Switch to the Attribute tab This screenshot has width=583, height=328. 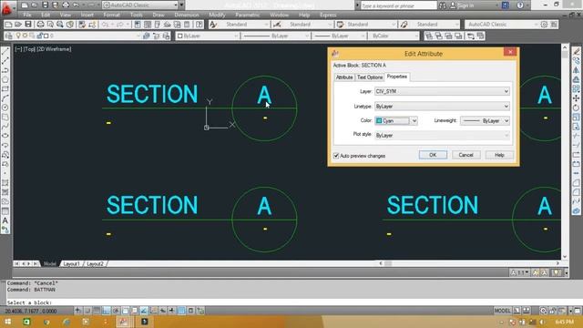pyautogui.click(x=344, y=77)
